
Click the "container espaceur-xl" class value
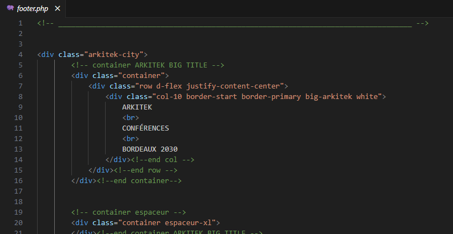(169, 223)
